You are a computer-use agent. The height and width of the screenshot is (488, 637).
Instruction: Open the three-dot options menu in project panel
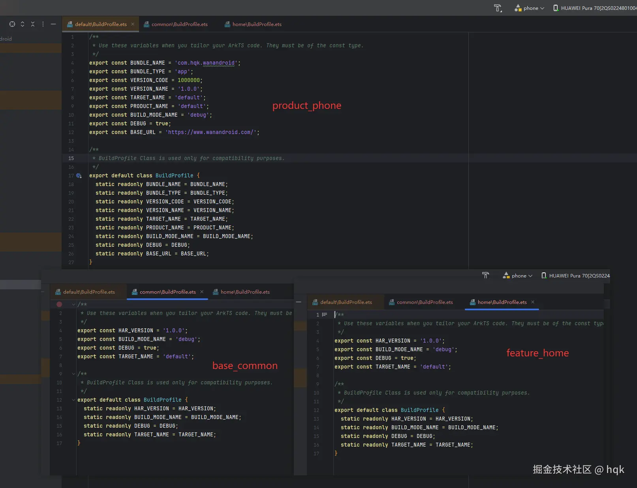(43, 24)
